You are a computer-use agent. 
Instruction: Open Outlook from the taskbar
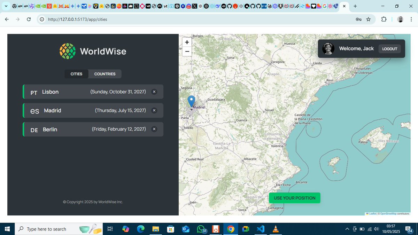[x=185, y=229]
